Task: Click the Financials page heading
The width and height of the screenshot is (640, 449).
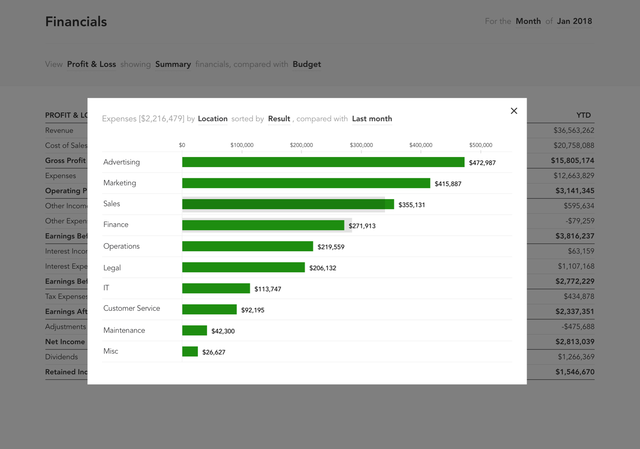Action: [x=76, y=22]
